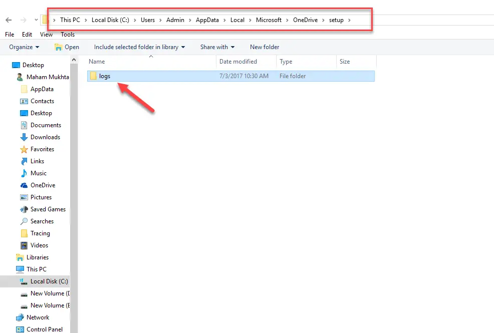Click the Videos filmstrip icon

24,245
